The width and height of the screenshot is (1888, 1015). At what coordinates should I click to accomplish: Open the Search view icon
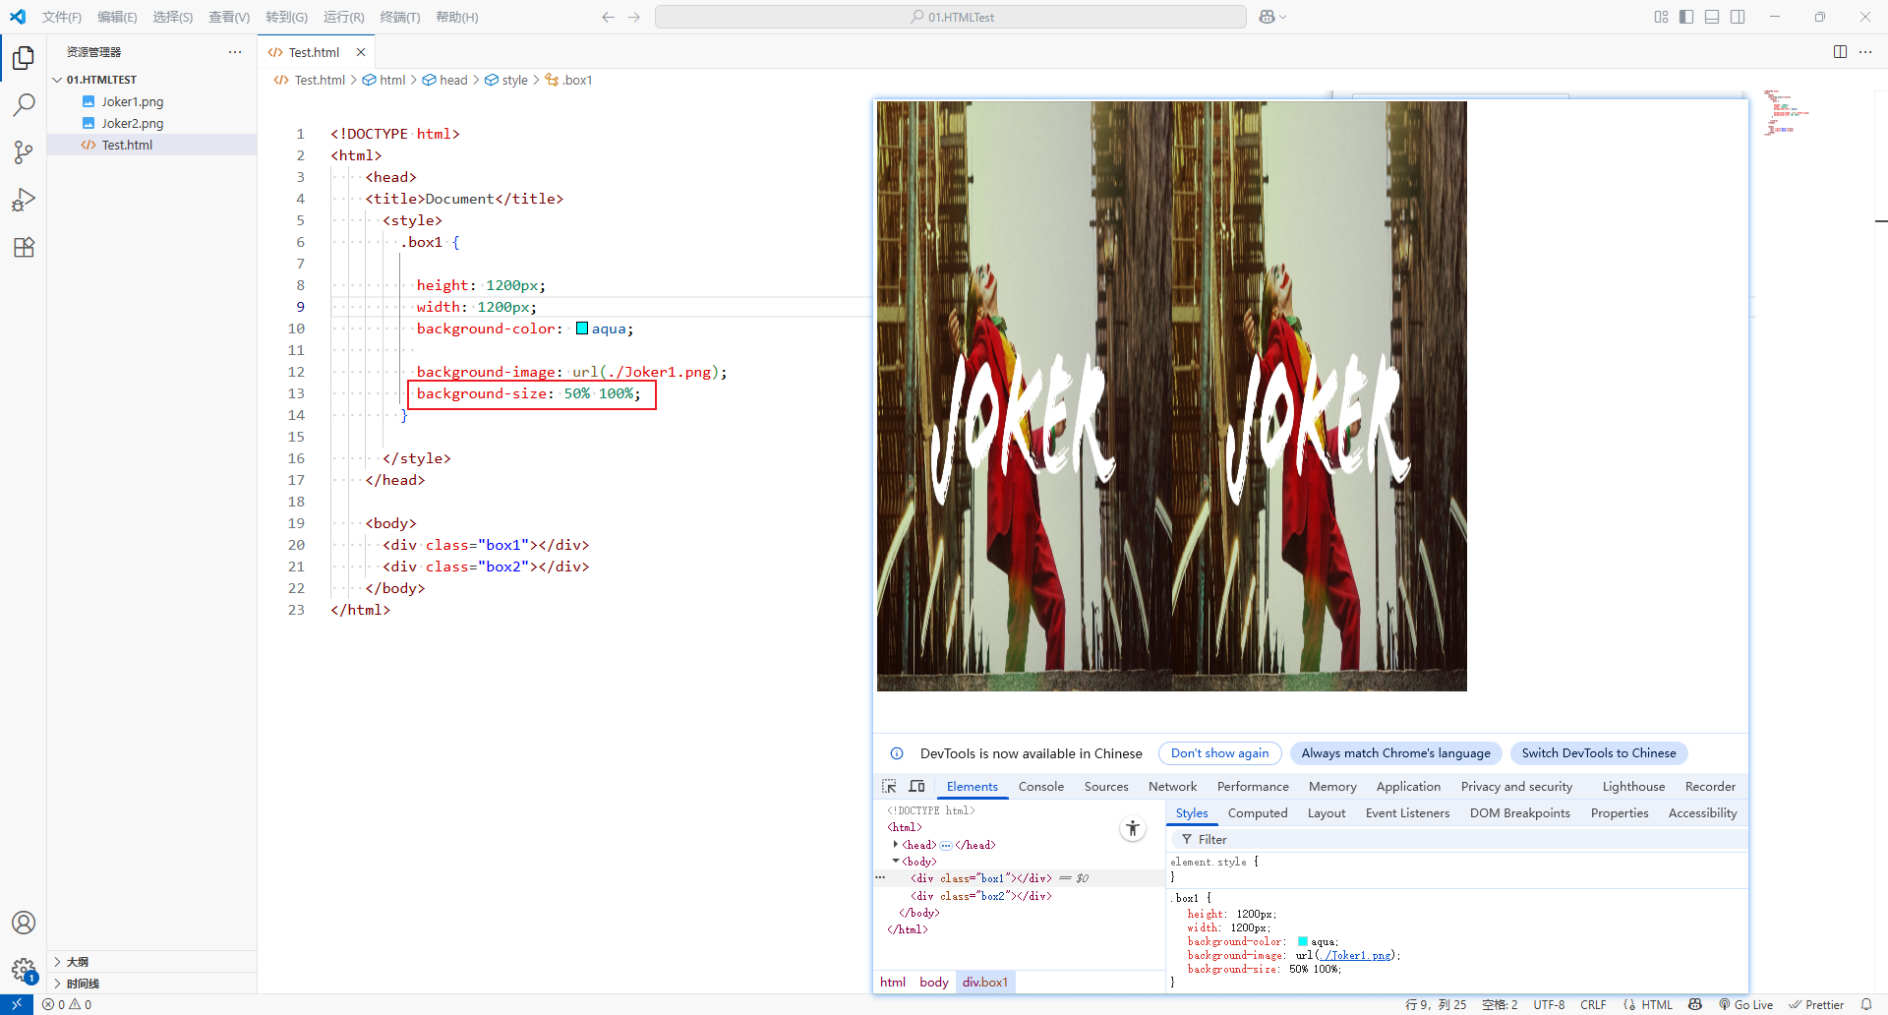click(24, 105)
